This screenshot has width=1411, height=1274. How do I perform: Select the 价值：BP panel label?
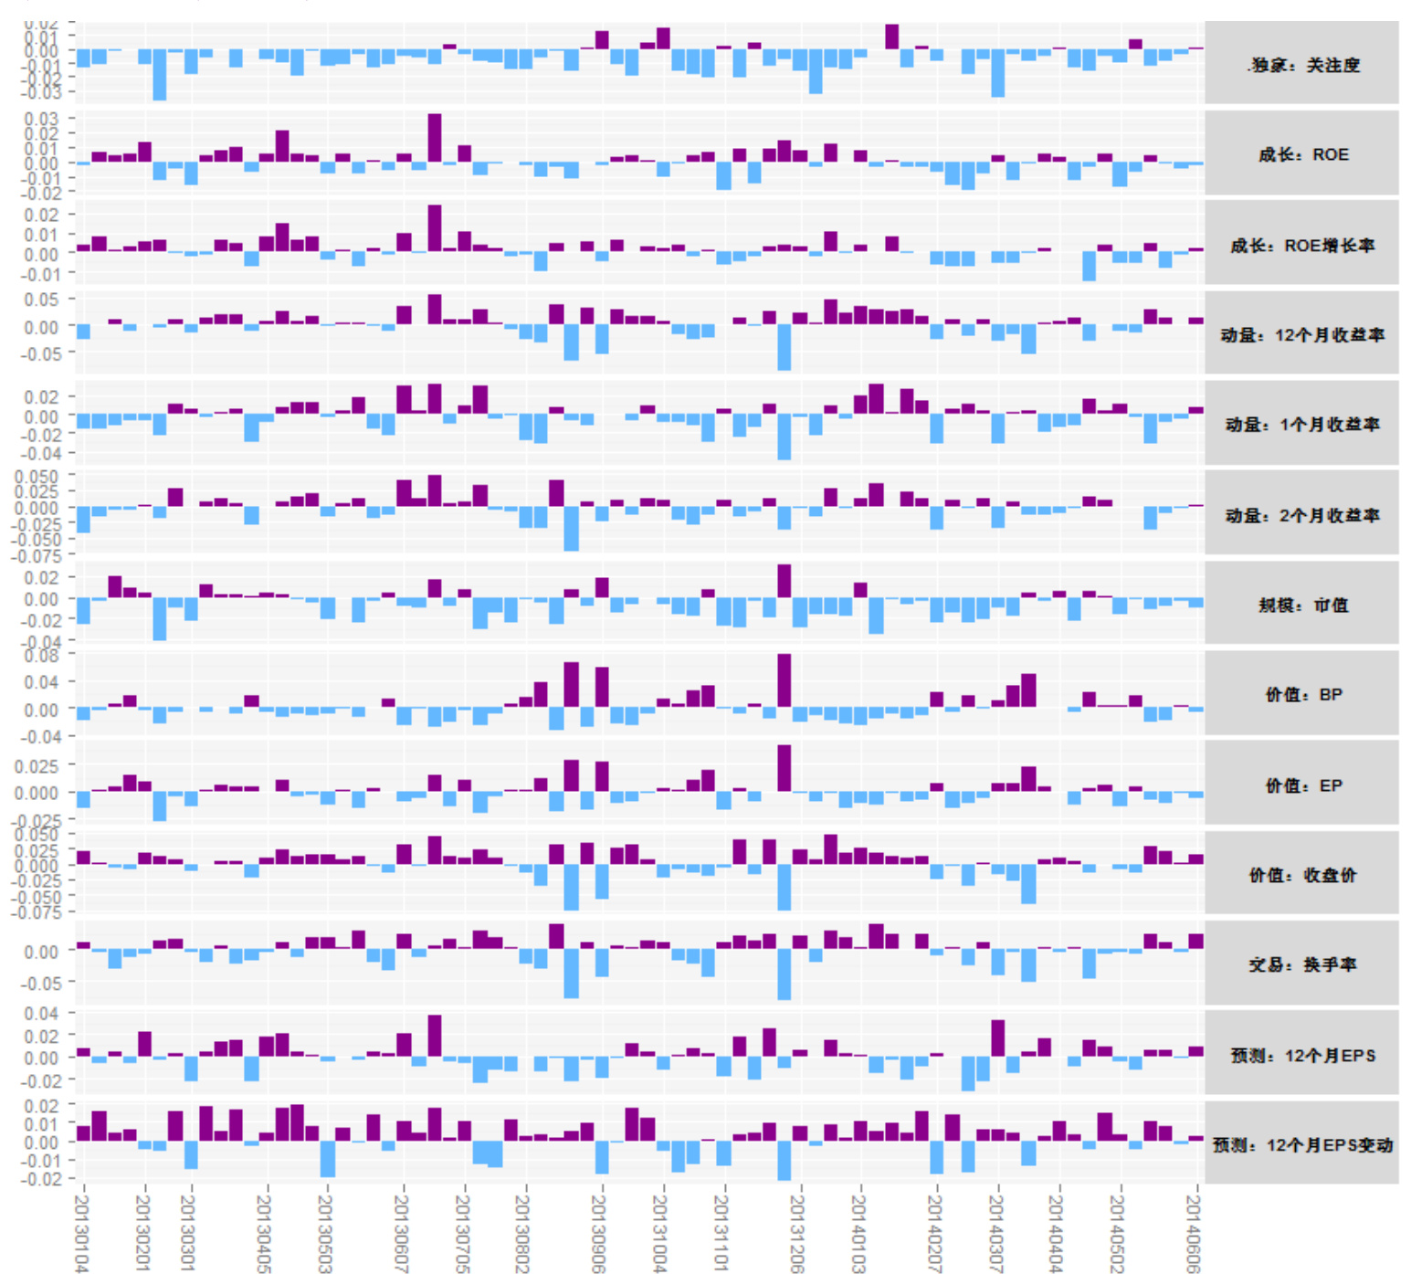pos(1303,694)
